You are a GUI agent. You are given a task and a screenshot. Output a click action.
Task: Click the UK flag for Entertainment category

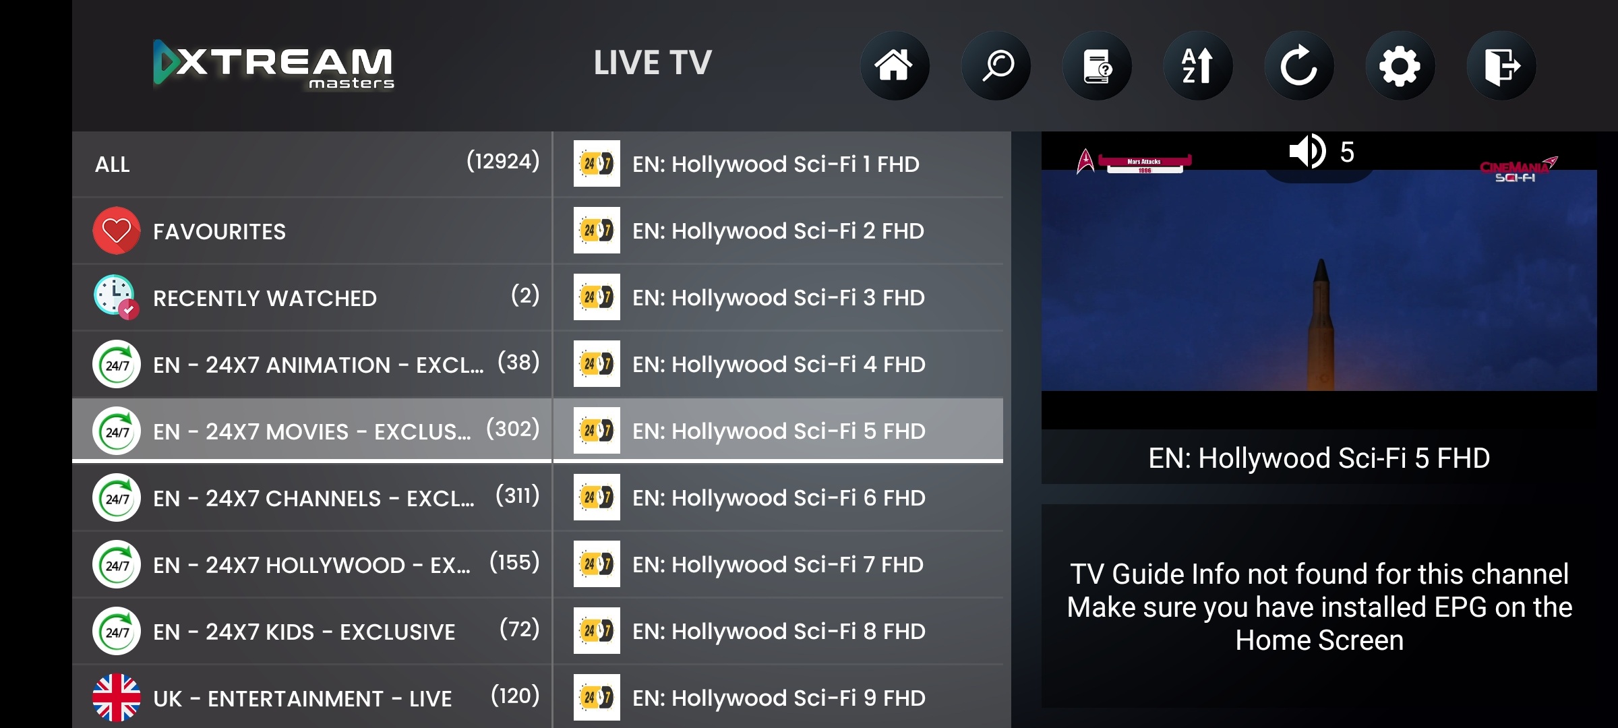(x=116, y=698)
